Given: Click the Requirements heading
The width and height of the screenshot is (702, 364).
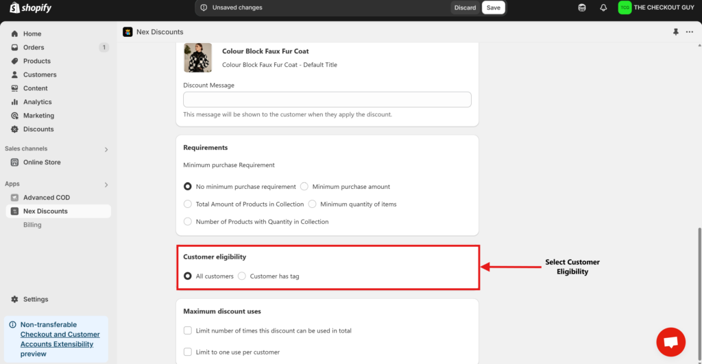Looking at the screenshot, I should pos(206,147).
